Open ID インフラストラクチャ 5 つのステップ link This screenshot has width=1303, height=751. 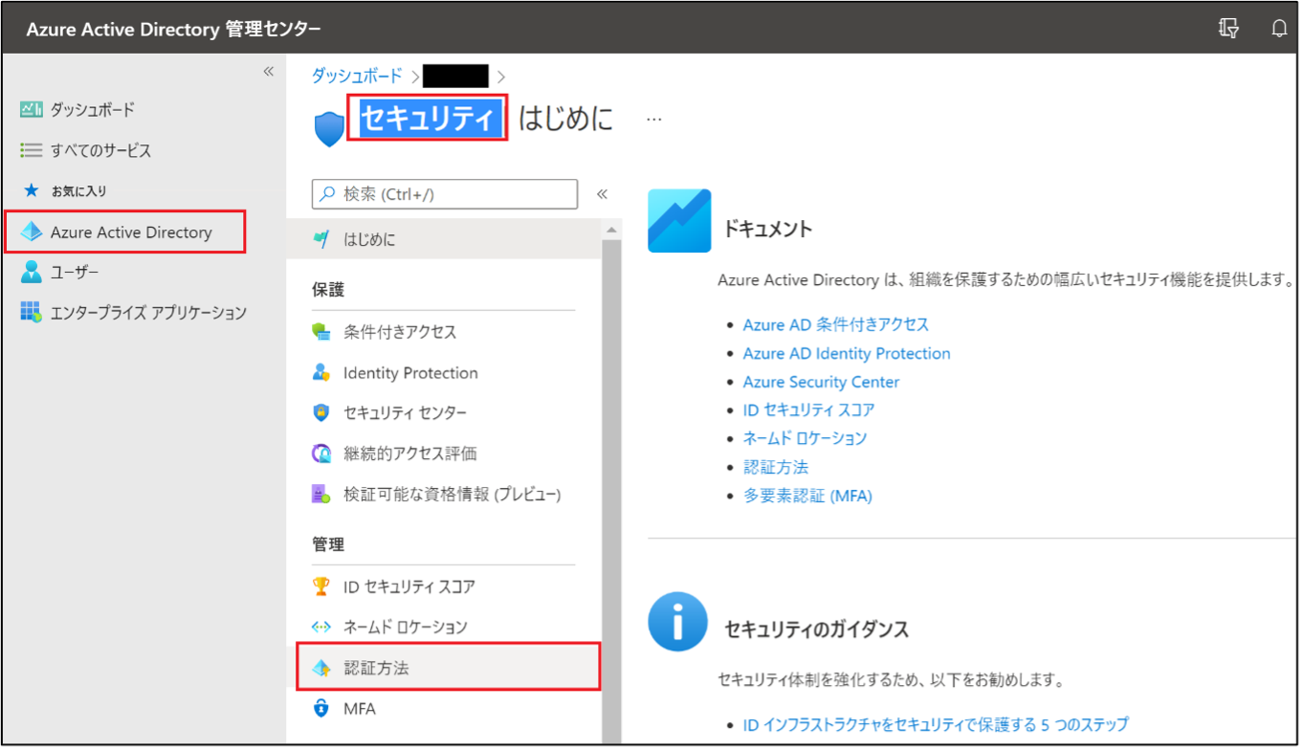(x=936, y=724)
